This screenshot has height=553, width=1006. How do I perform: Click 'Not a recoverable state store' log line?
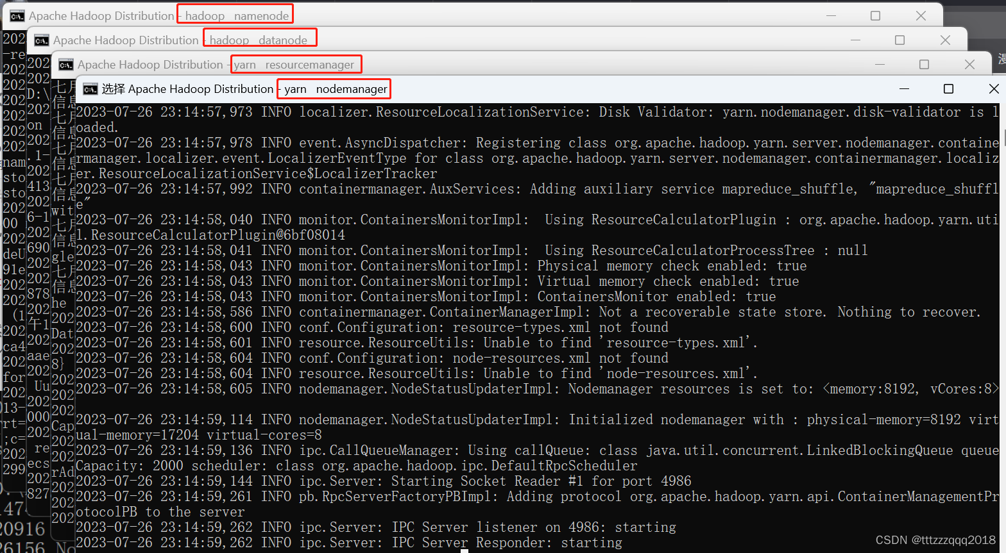tap(528, 312)
